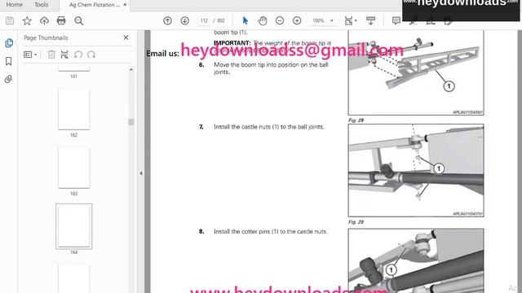
Task: Switch to the Tools tab
Action: (x=42, y=5)
